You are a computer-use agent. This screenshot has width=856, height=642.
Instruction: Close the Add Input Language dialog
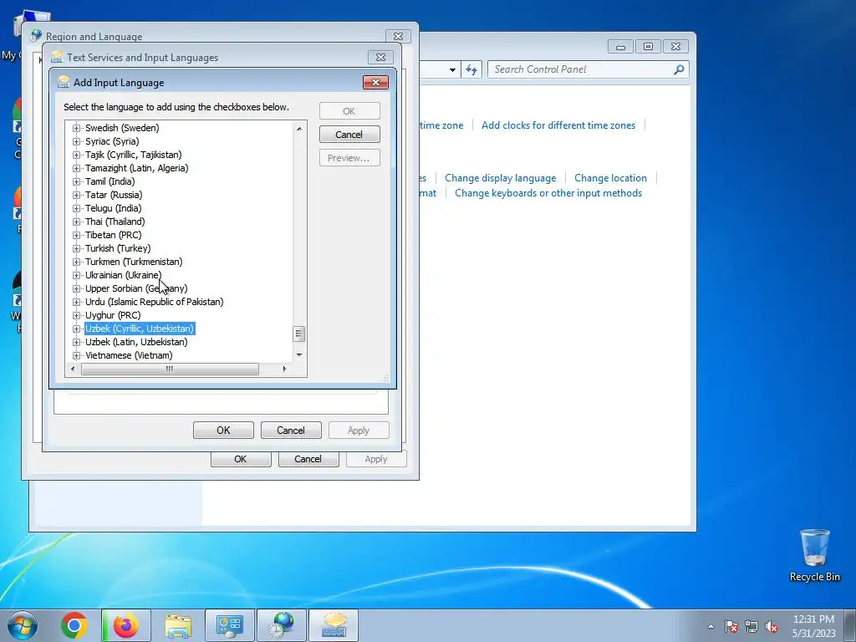375,83
